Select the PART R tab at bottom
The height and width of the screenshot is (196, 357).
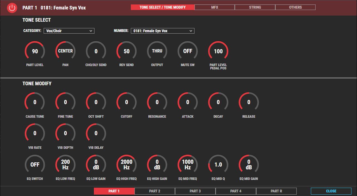pyautogui.click(x=277, y=191)
